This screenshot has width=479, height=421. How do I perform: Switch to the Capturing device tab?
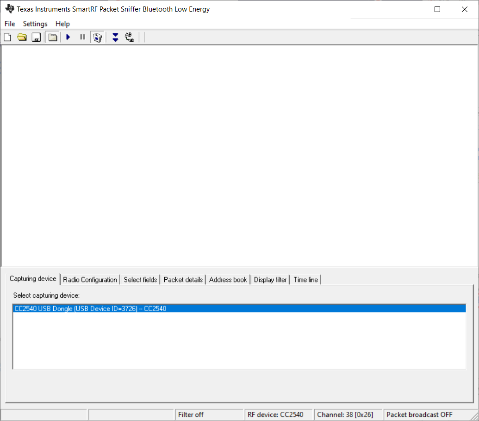coord(33,278)
